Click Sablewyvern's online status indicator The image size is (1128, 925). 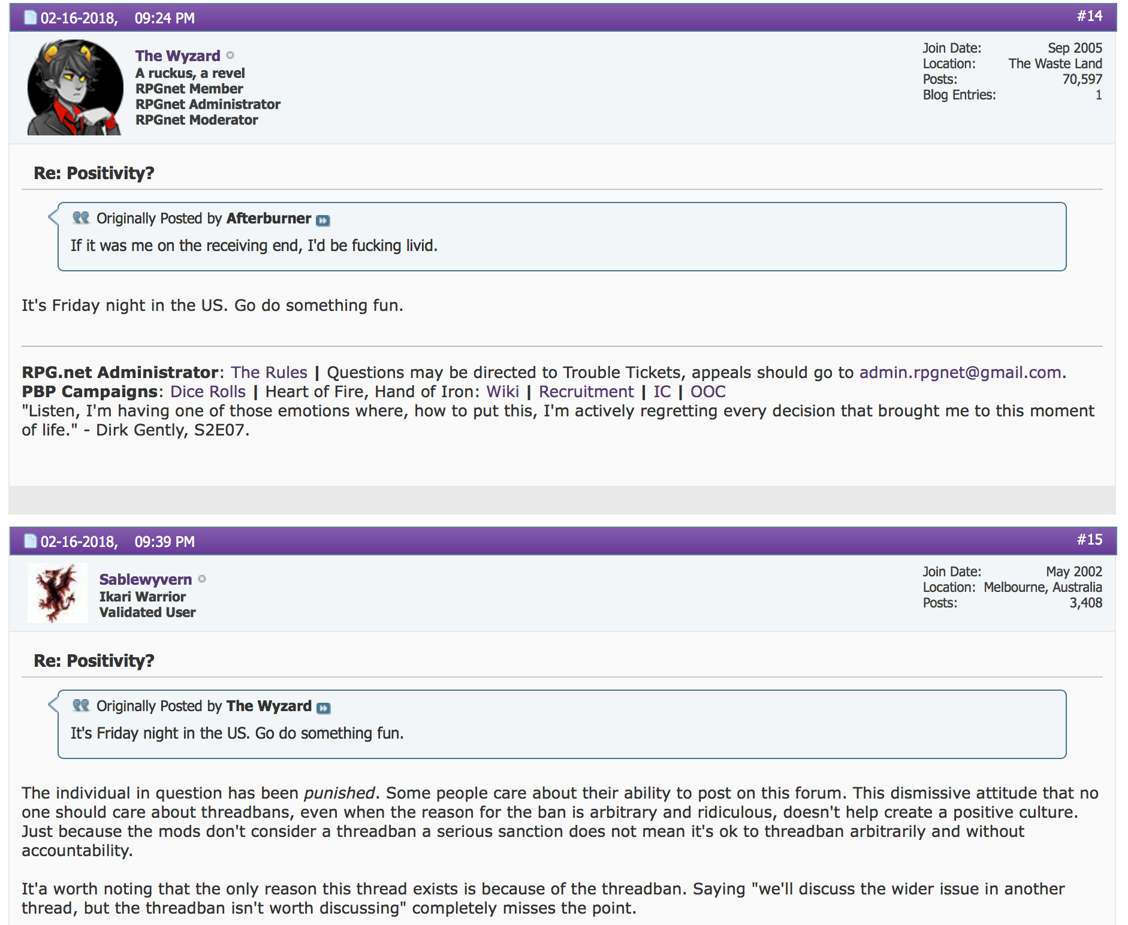[x=202, y=579]
